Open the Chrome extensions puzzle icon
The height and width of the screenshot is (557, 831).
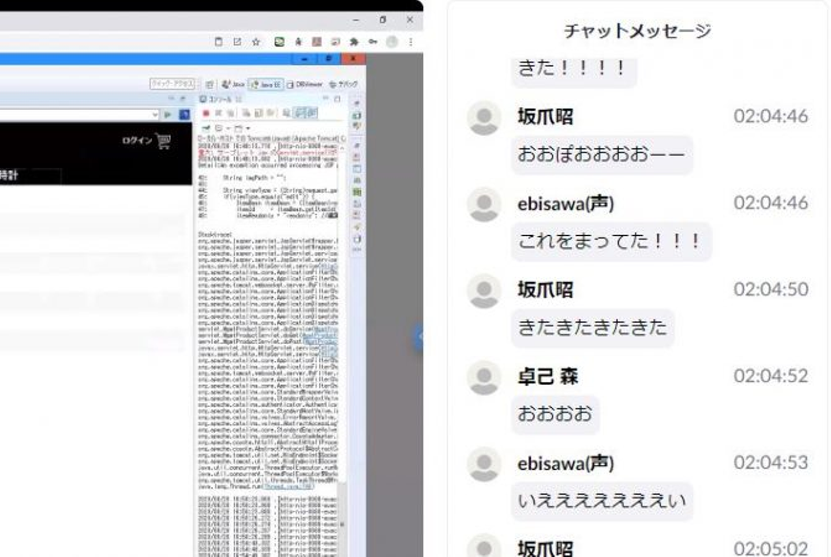(x=354, y=42)
